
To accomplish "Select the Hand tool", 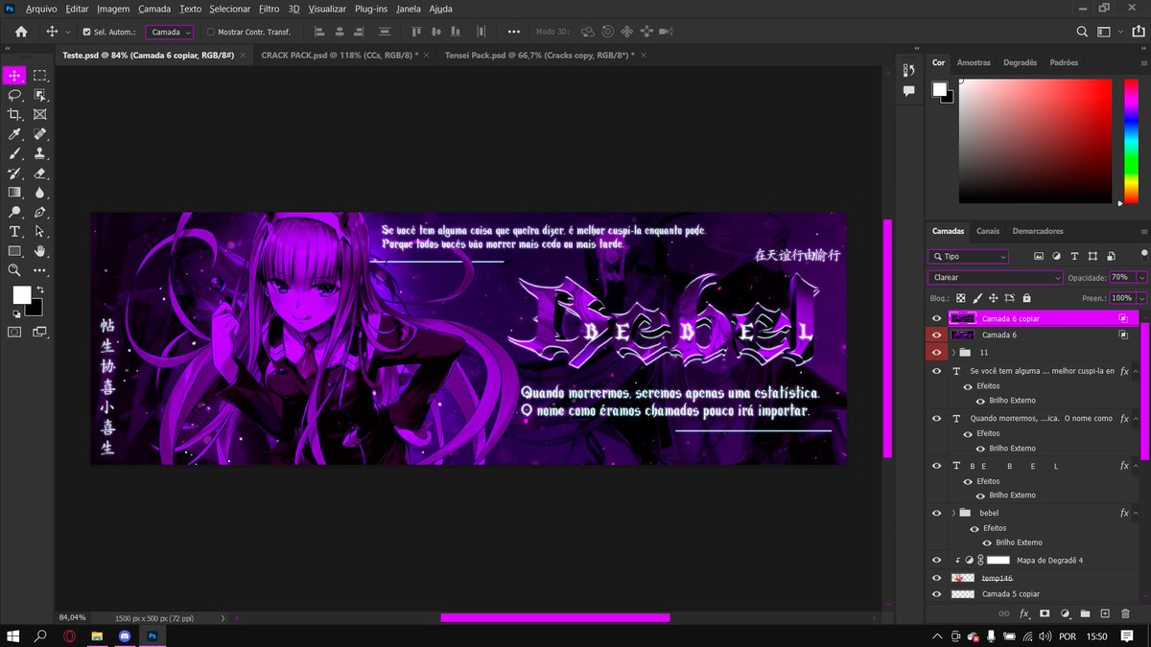I will click(40, 251).
